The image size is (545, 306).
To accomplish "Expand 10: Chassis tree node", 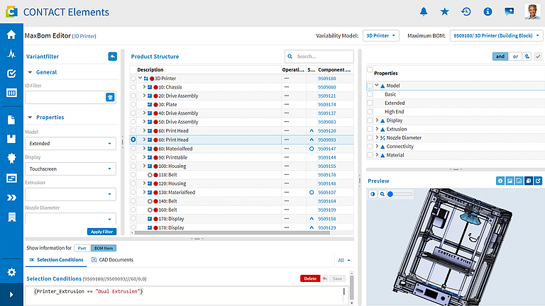I will coord(144,86).
